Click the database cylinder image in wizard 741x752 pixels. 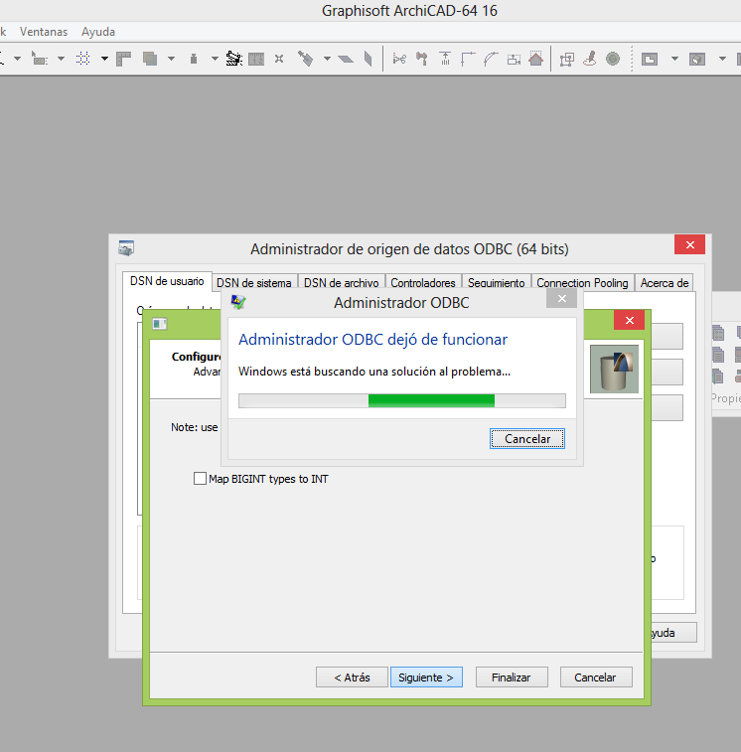click(614, 369)
